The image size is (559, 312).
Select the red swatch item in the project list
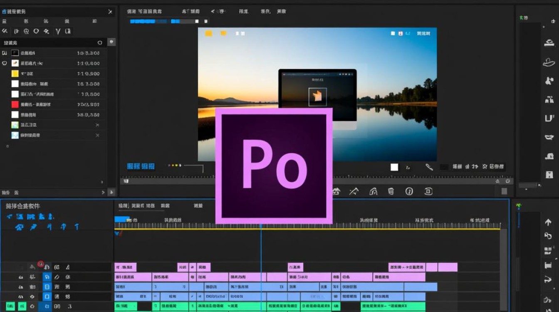point(15,104)
